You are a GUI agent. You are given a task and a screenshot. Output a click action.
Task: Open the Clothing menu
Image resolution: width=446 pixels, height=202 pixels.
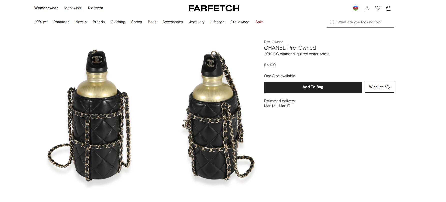pyautogui.click(x=118, y=22)
